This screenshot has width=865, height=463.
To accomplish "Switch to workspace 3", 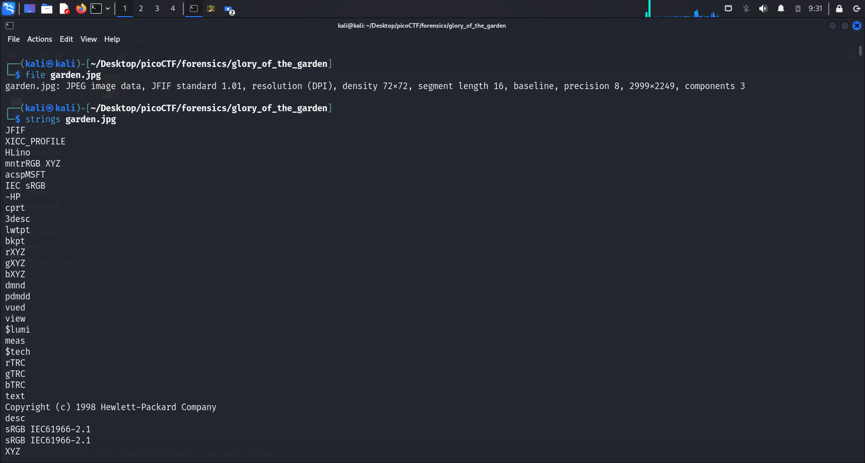I will coord(157,9).
